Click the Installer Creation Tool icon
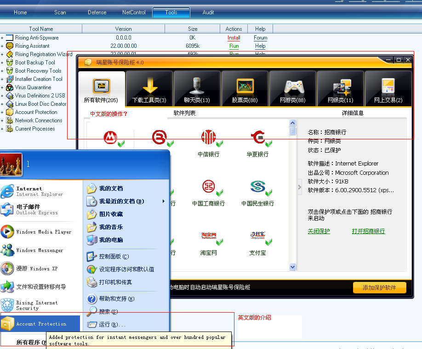Screen dimensions: 422x349 (9, 79)
